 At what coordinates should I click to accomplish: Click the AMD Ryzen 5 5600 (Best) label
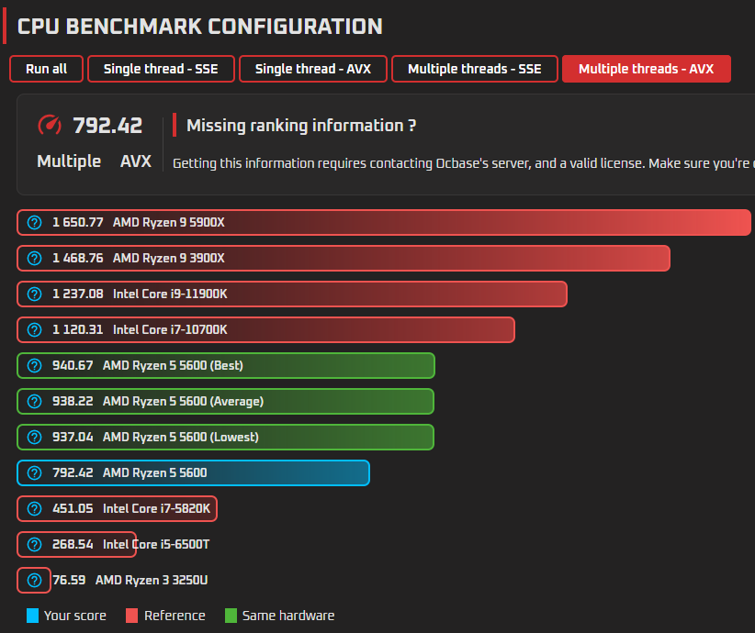click(x=173, y=365)
